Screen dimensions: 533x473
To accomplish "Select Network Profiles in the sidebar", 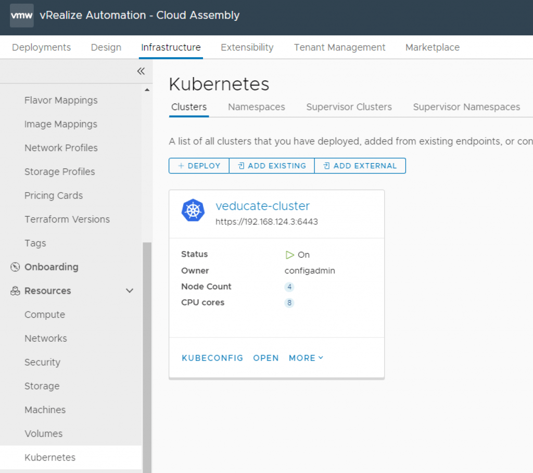I will (x=61, y=148).
